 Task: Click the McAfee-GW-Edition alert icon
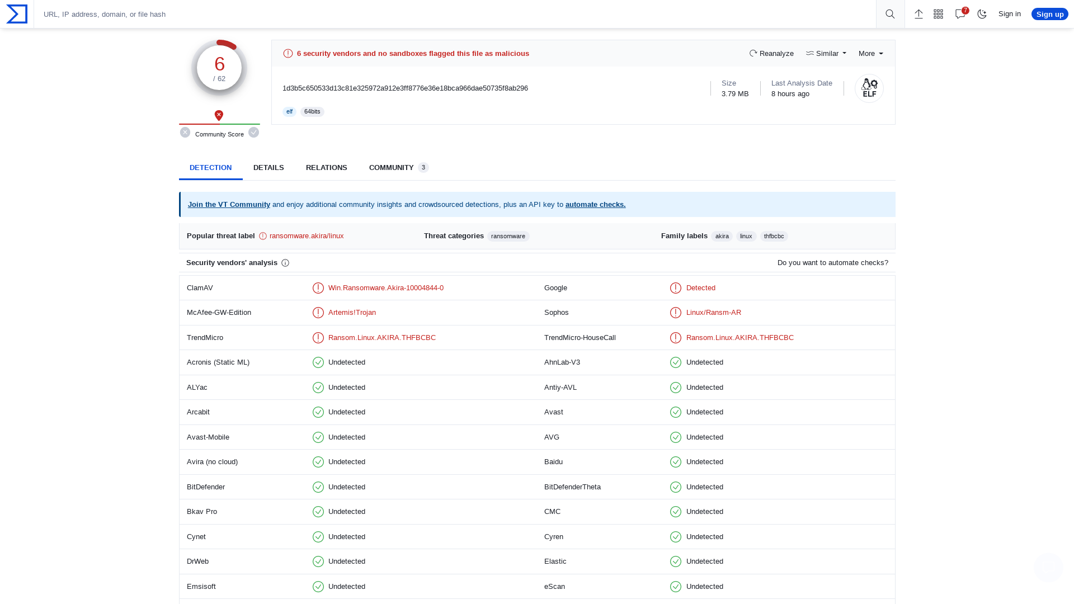click(318, 313)
